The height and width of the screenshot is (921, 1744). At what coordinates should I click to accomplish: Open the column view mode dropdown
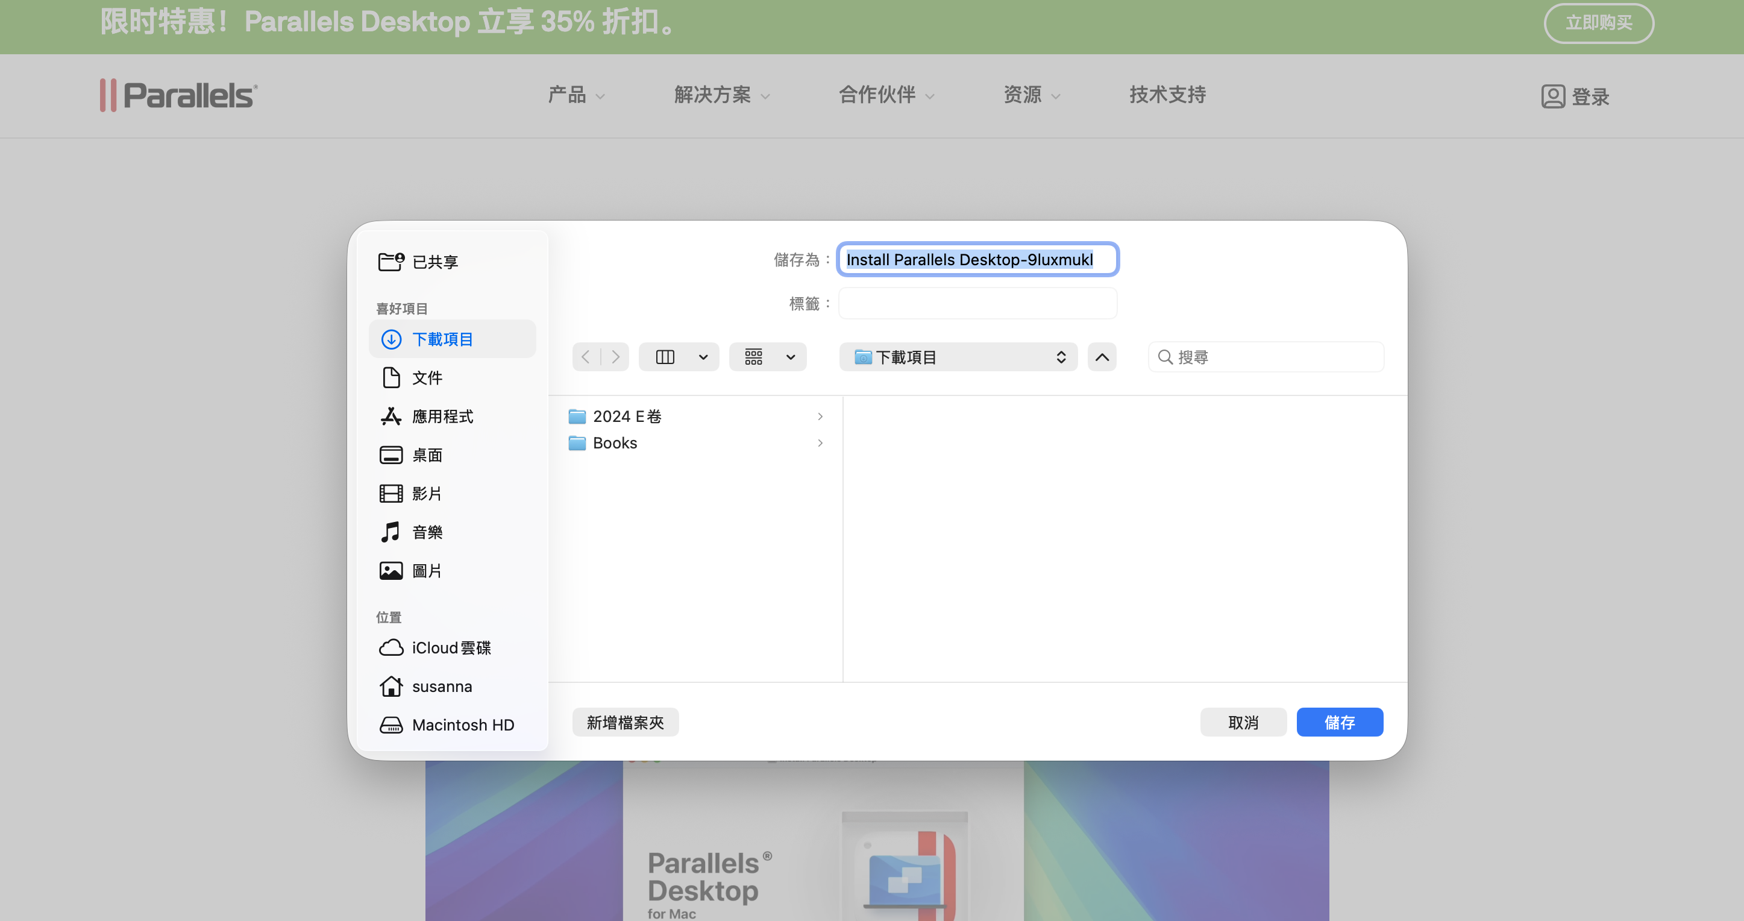(x=680, y=357)
